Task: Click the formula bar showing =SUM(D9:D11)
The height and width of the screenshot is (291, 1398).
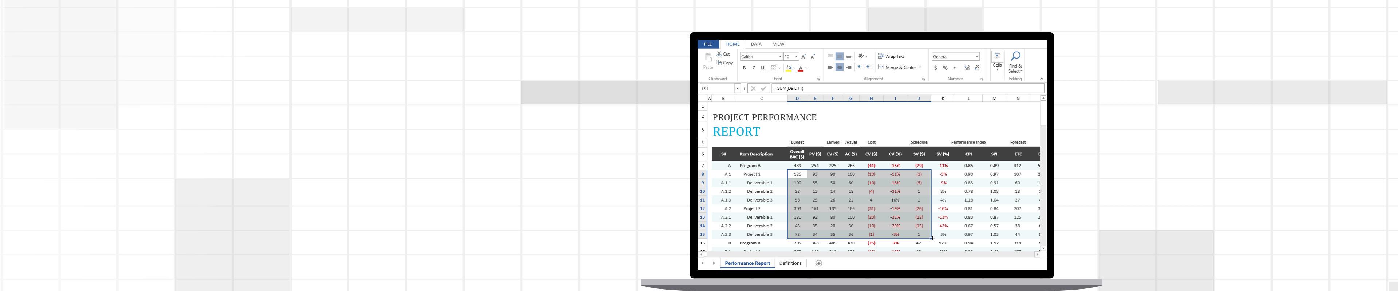Action: tap(906, 88)
